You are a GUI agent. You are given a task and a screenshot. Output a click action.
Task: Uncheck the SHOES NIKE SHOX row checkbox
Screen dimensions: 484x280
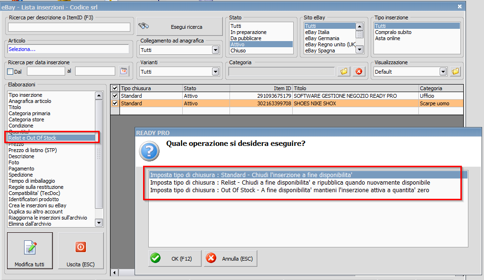(115, 103)
